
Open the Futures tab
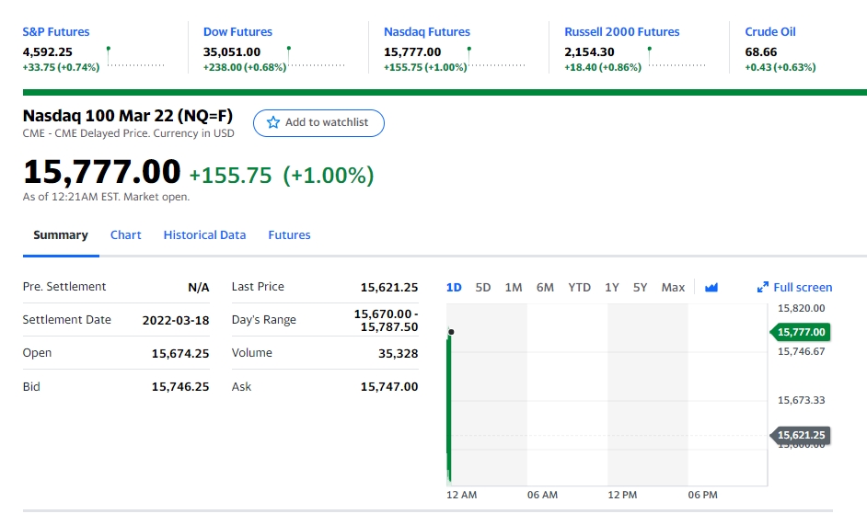pos(289,235)
